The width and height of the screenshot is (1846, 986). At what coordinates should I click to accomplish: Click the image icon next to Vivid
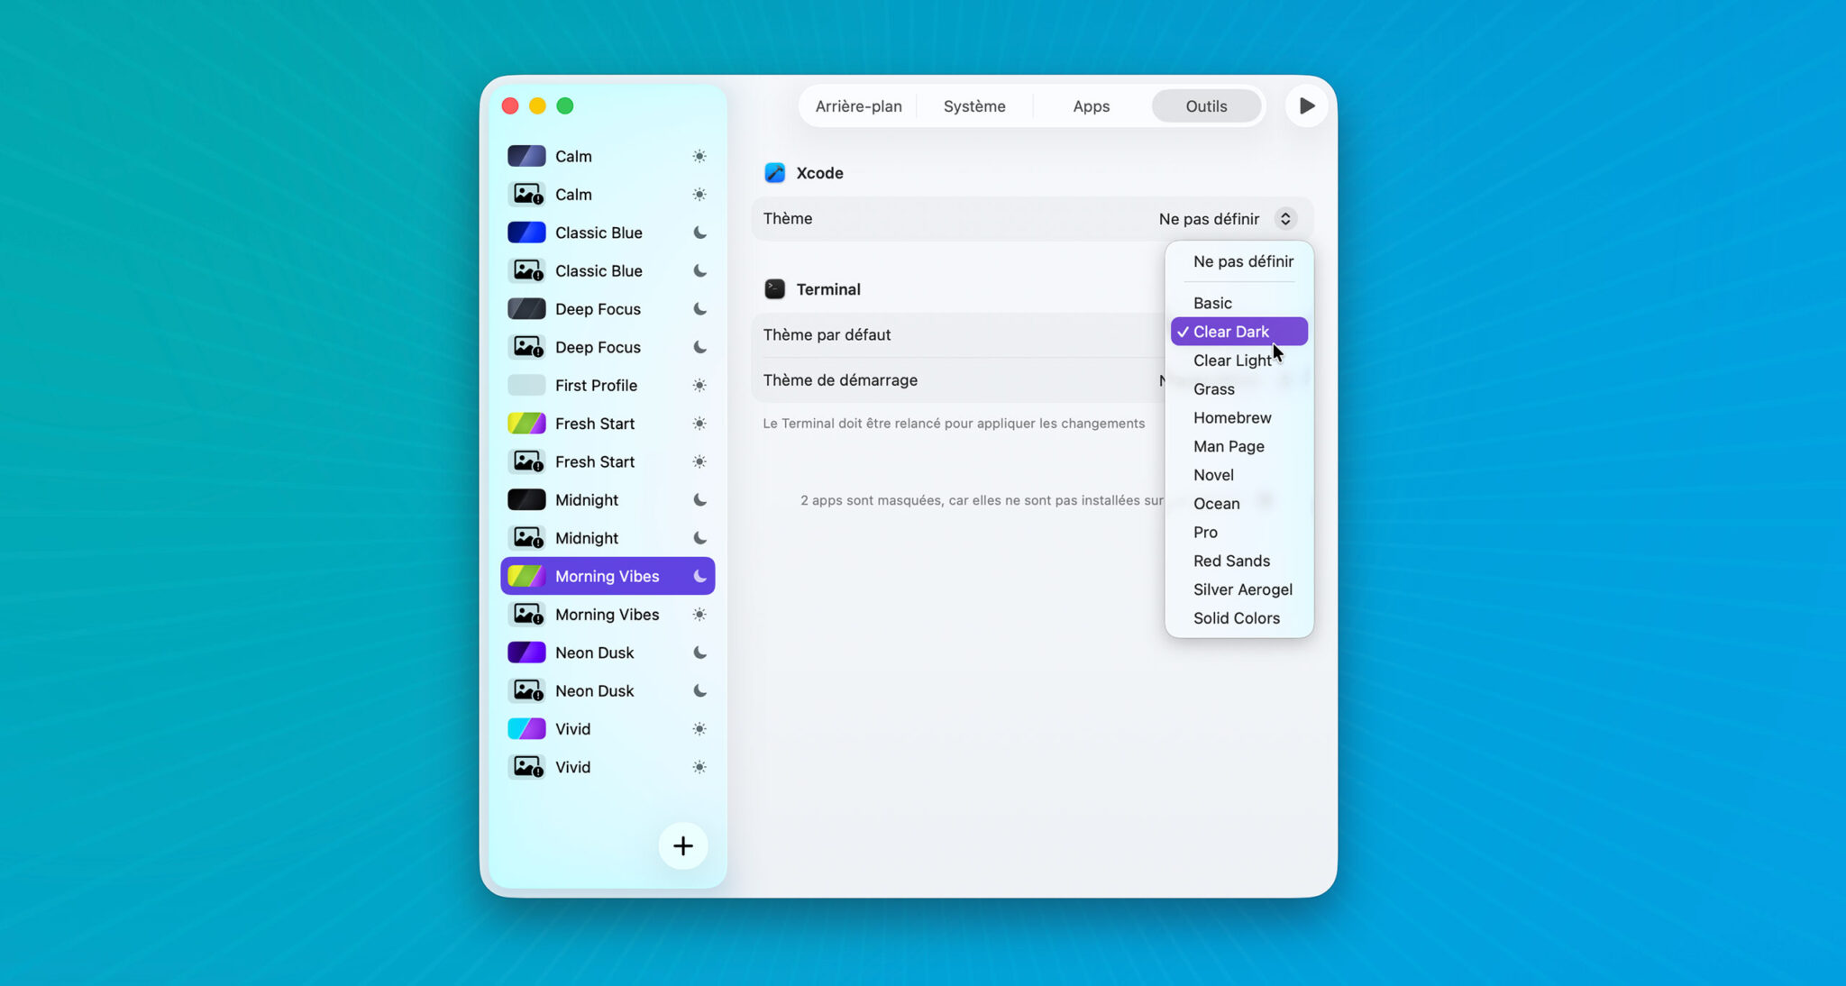click(527, 766)
